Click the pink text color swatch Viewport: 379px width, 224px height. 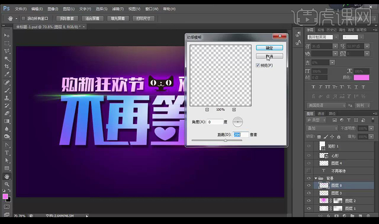(x=361, y=78)
